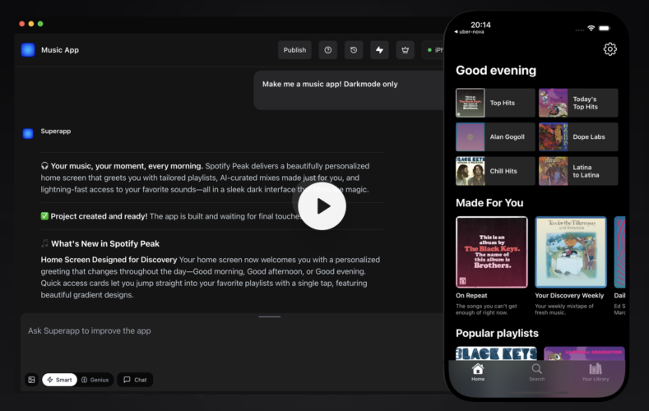Tap the Home tab in phone preview
The height and width of the screenshot is (411, 649).
point(477,372)
